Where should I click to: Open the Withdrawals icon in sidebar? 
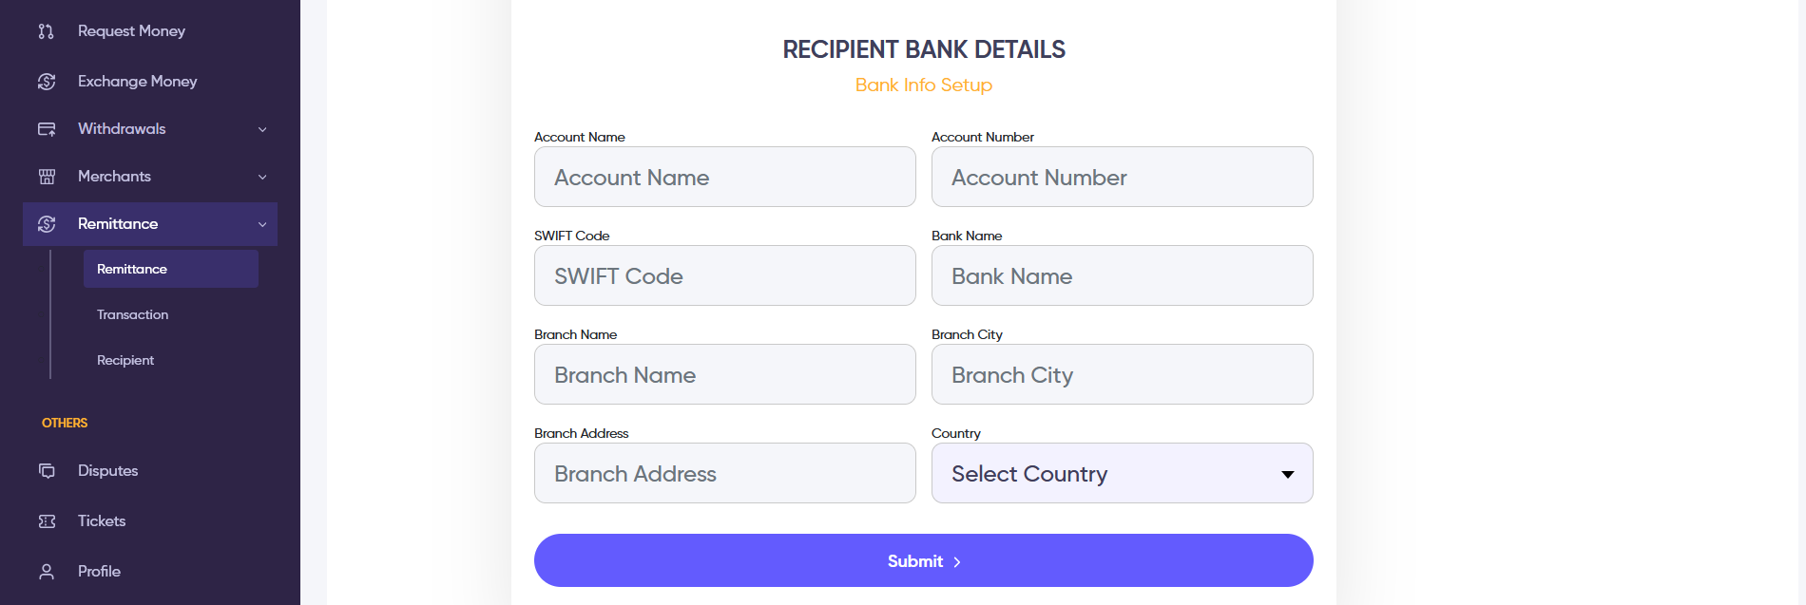[46, 129]
